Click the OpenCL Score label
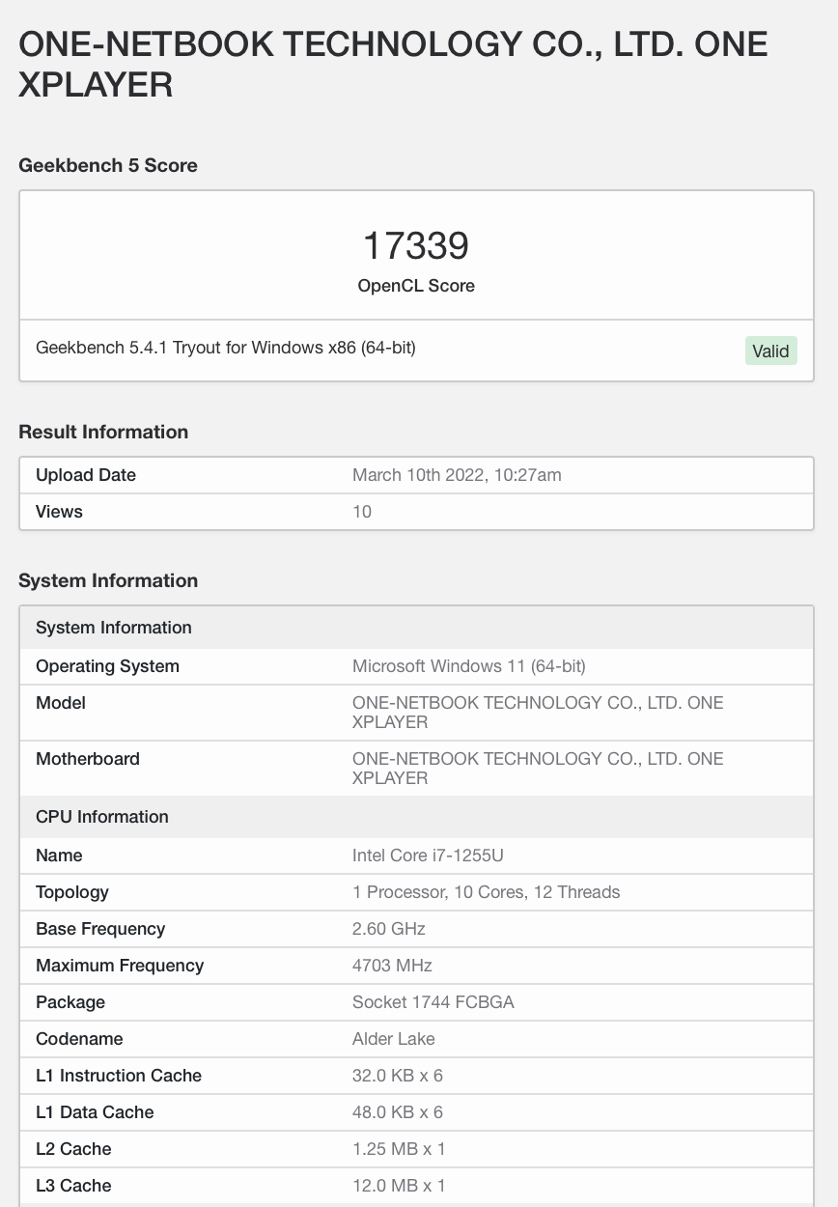838x1207 pixels. 416,286
